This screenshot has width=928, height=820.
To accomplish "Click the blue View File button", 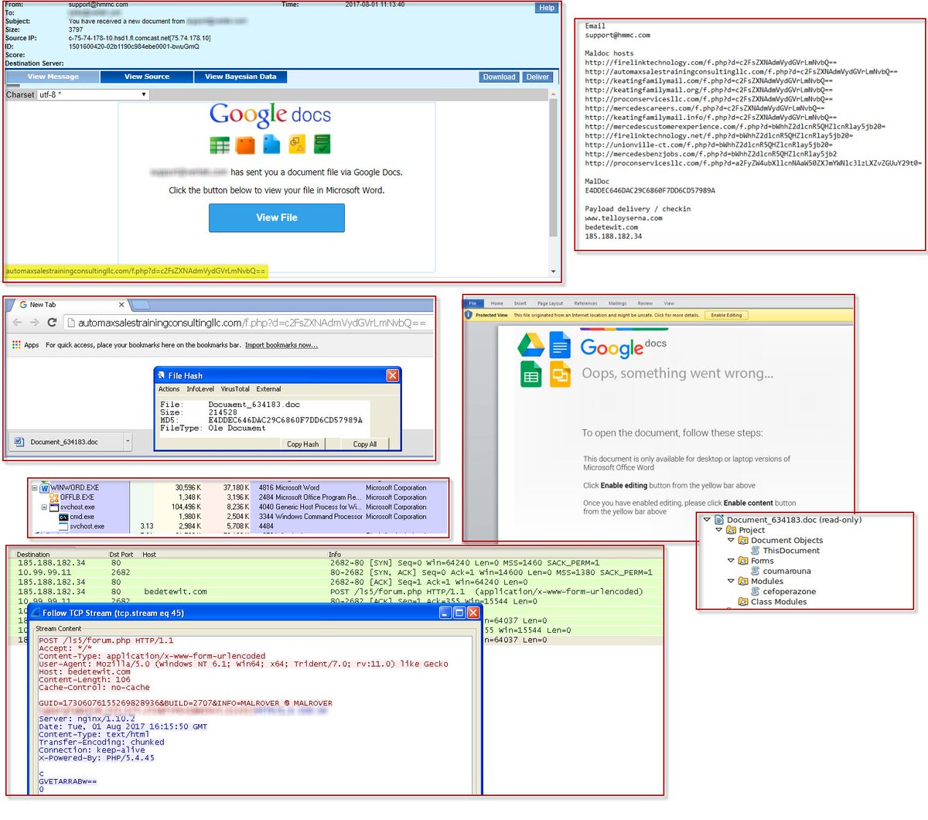I will pyautogui.click(x=276, y=218).
